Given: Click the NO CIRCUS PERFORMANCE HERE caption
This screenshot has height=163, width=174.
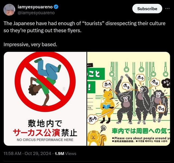Looking at the screenshot, I should coord(45,140).
